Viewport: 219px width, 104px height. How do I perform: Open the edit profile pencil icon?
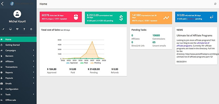(3, 29)
